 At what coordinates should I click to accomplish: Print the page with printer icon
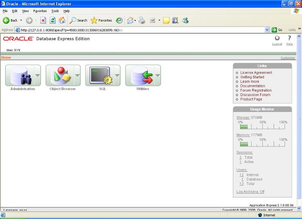142,20
